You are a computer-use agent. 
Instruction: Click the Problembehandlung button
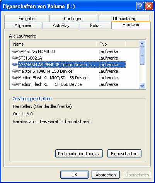click(x=79, y=154)
